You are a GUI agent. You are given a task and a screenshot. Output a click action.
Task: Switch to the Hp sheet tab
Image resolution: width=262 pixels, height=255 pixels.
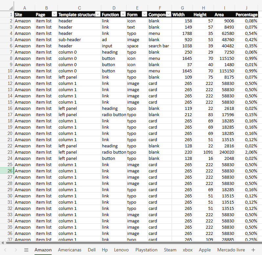click(x=105, y=250)
